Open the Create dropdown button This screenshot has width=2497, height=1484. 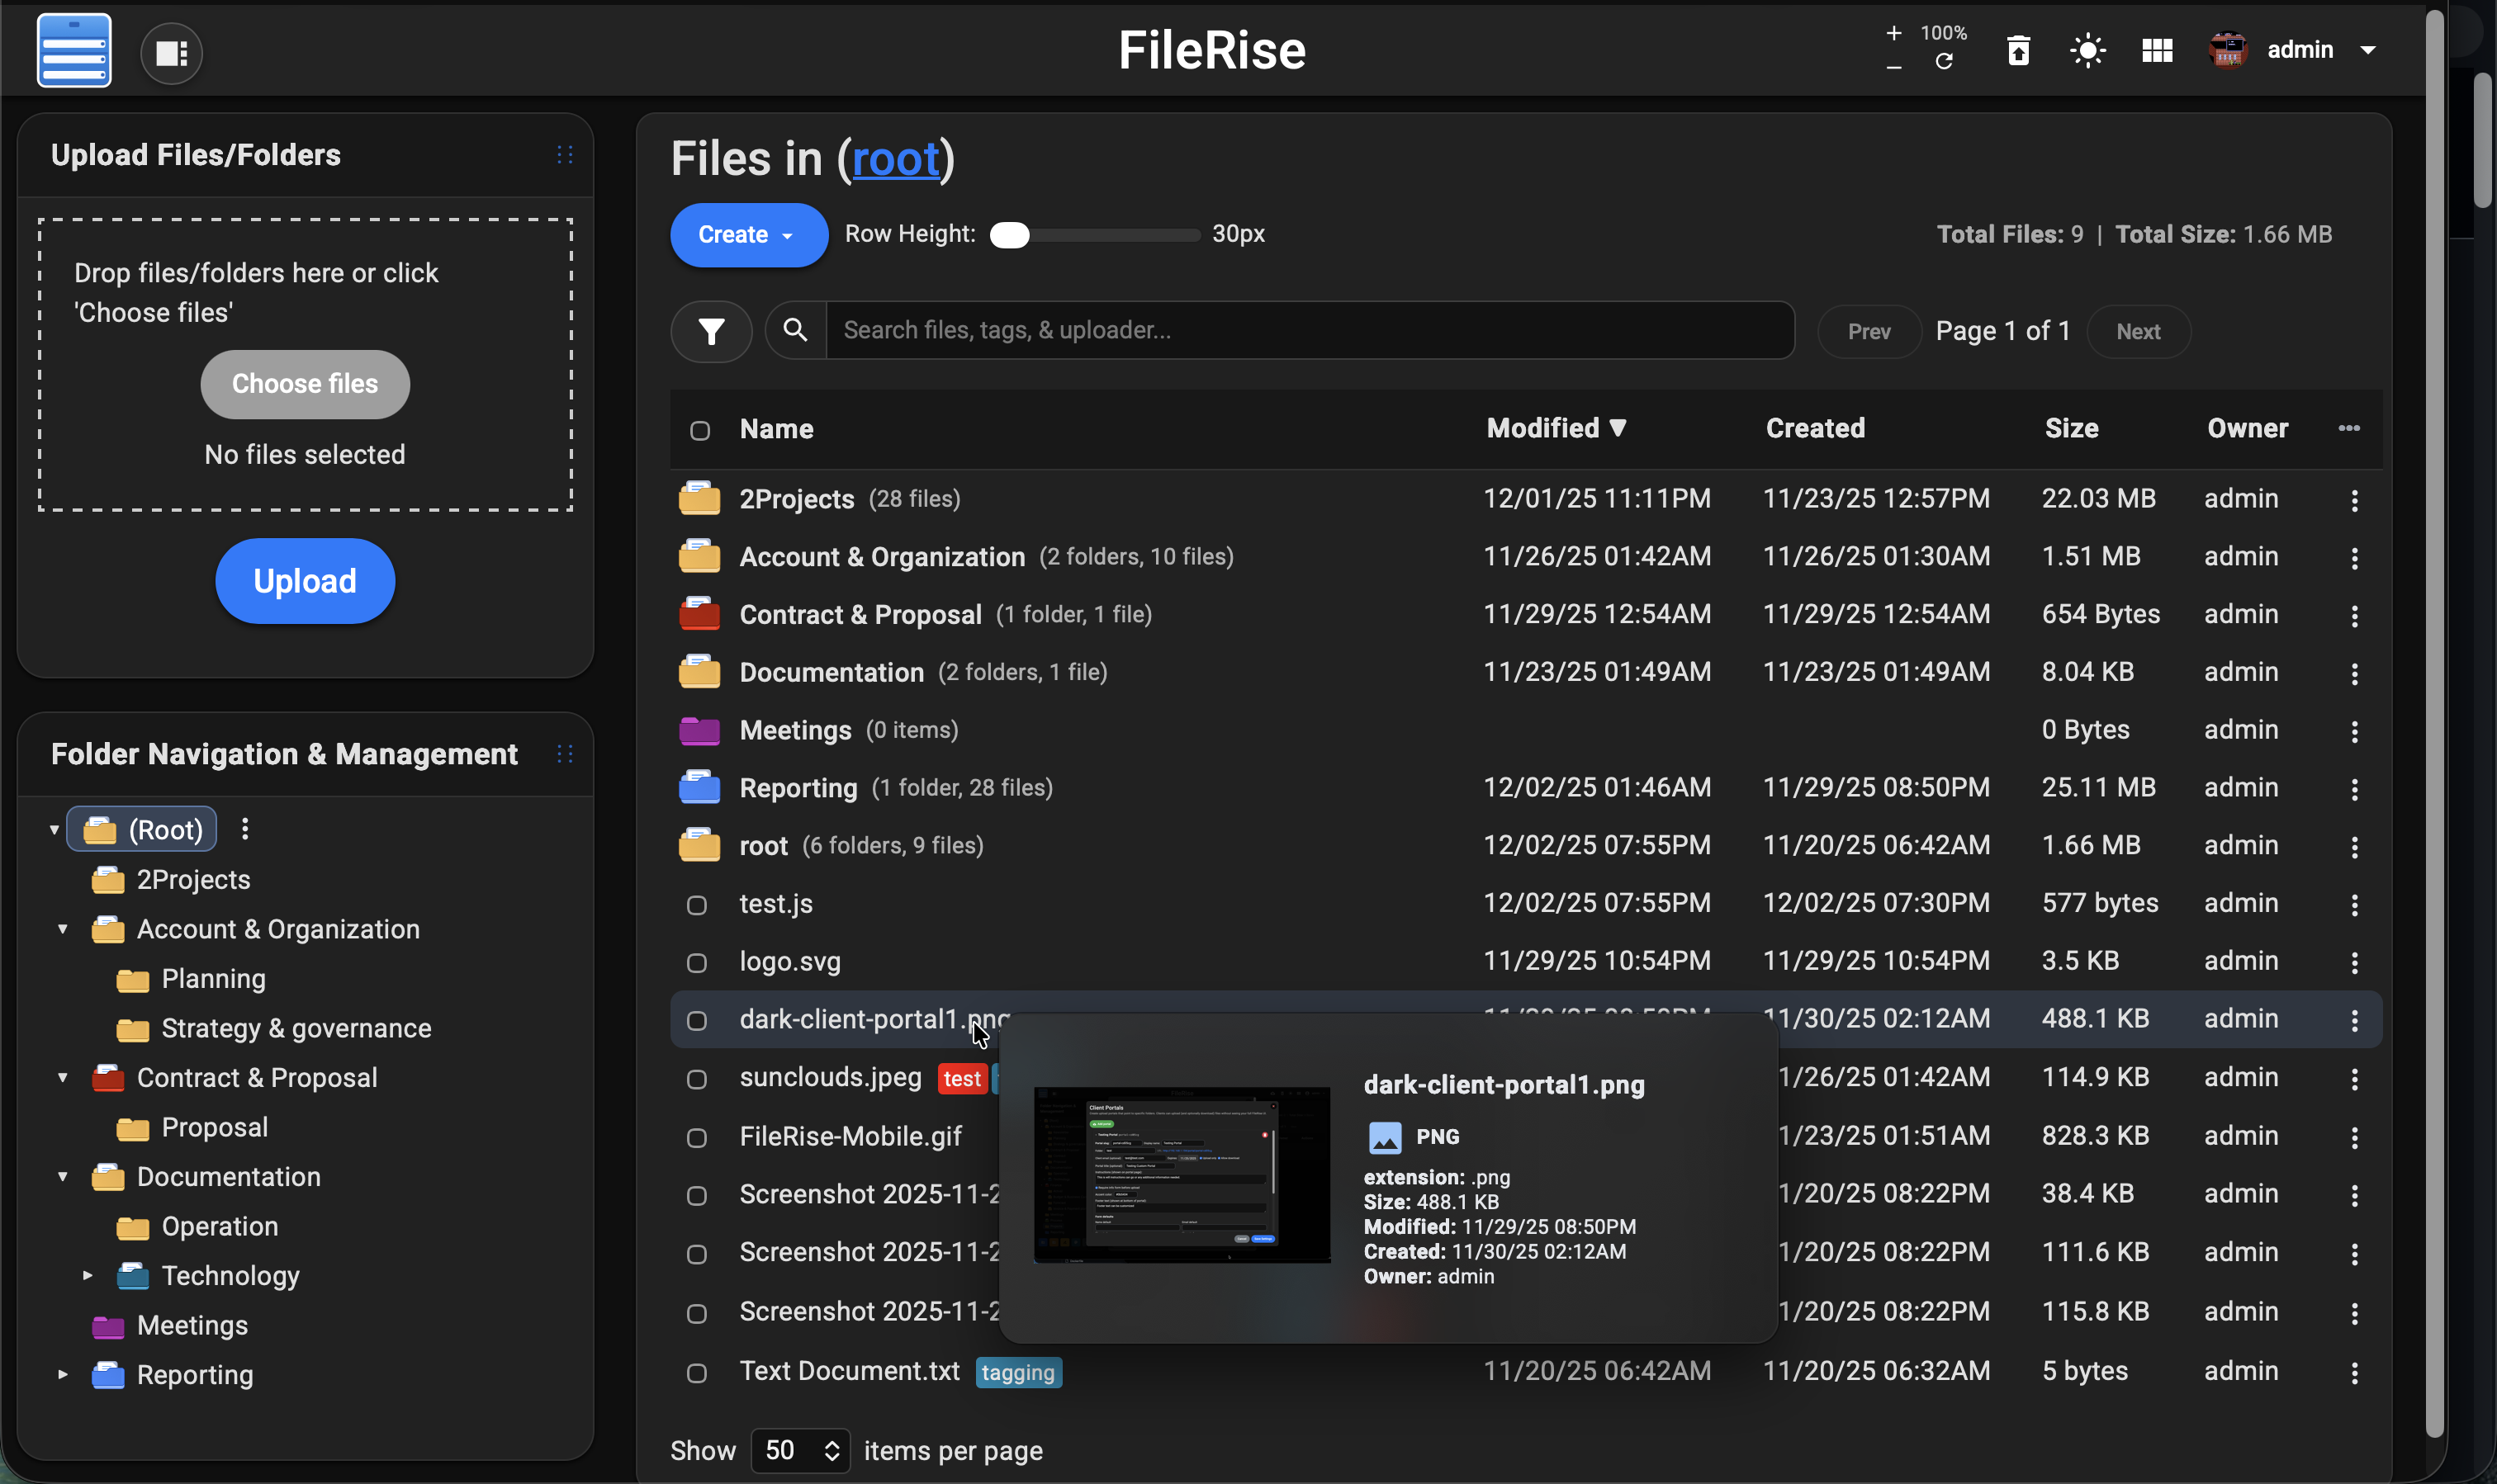(x=748, y=235)
